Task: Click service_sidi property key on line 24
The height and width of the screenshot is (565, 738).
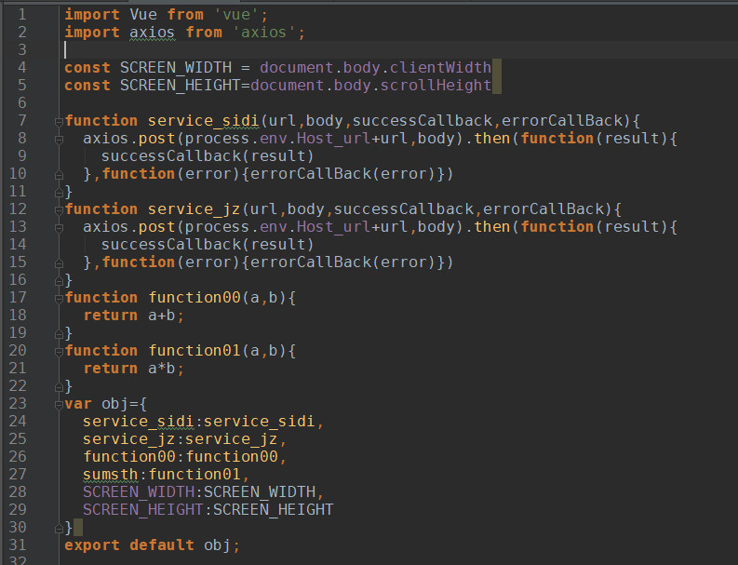Action: 139,422
